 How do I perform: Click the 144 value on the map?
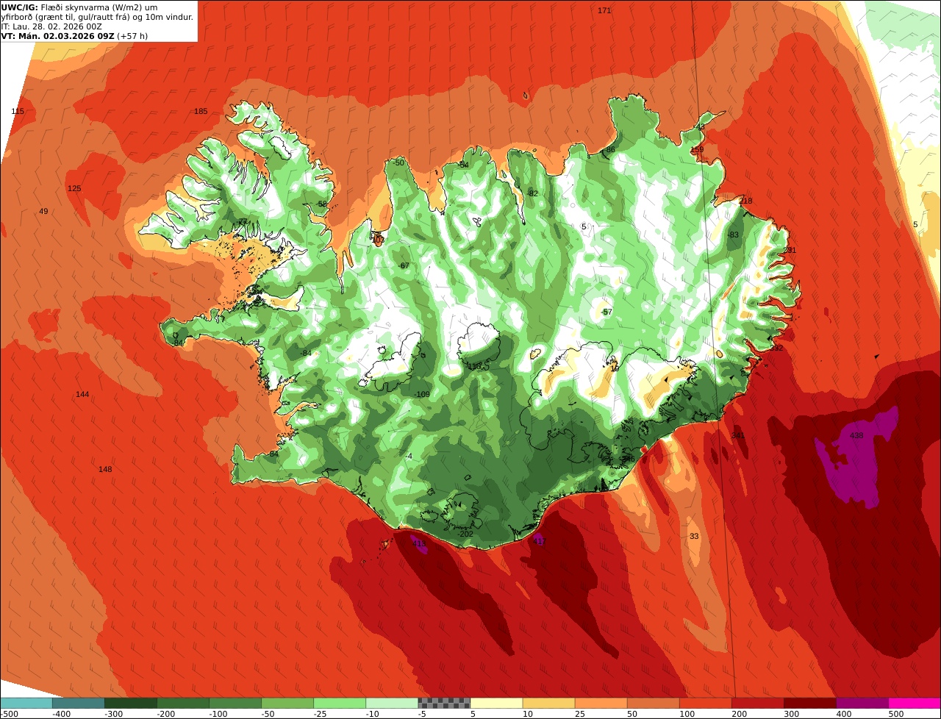click(82, 394)
